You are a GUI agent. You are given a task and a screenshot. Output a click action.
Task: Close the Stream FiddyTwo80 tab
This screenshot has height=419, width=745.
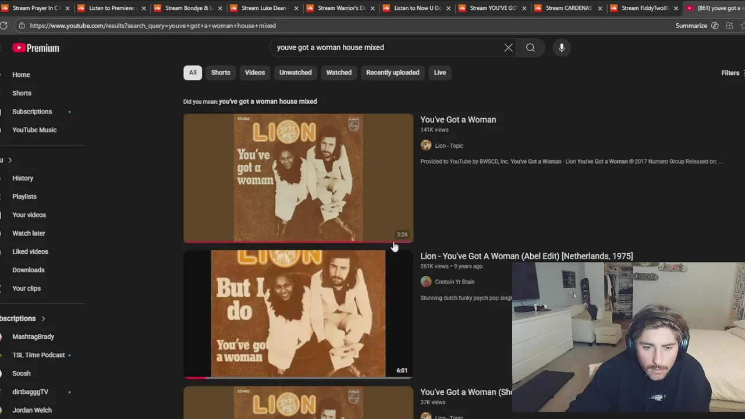tap(676, 8)
